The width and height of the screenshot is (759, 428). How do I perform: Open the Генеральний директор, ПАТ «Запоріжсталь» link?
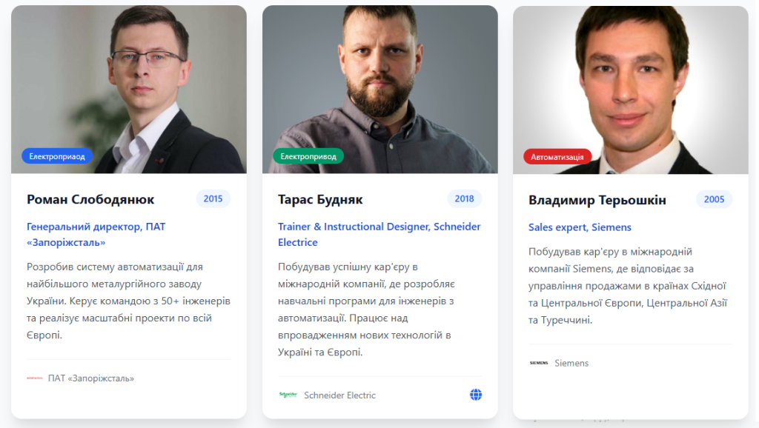tap(96, 234)
